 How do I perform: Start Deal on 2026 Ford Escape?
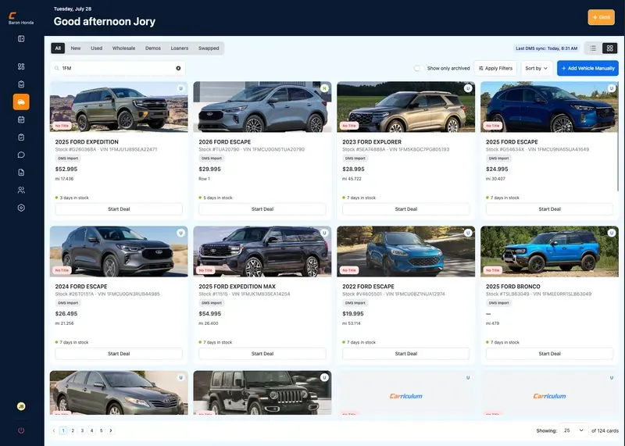[x=262, y=209]
